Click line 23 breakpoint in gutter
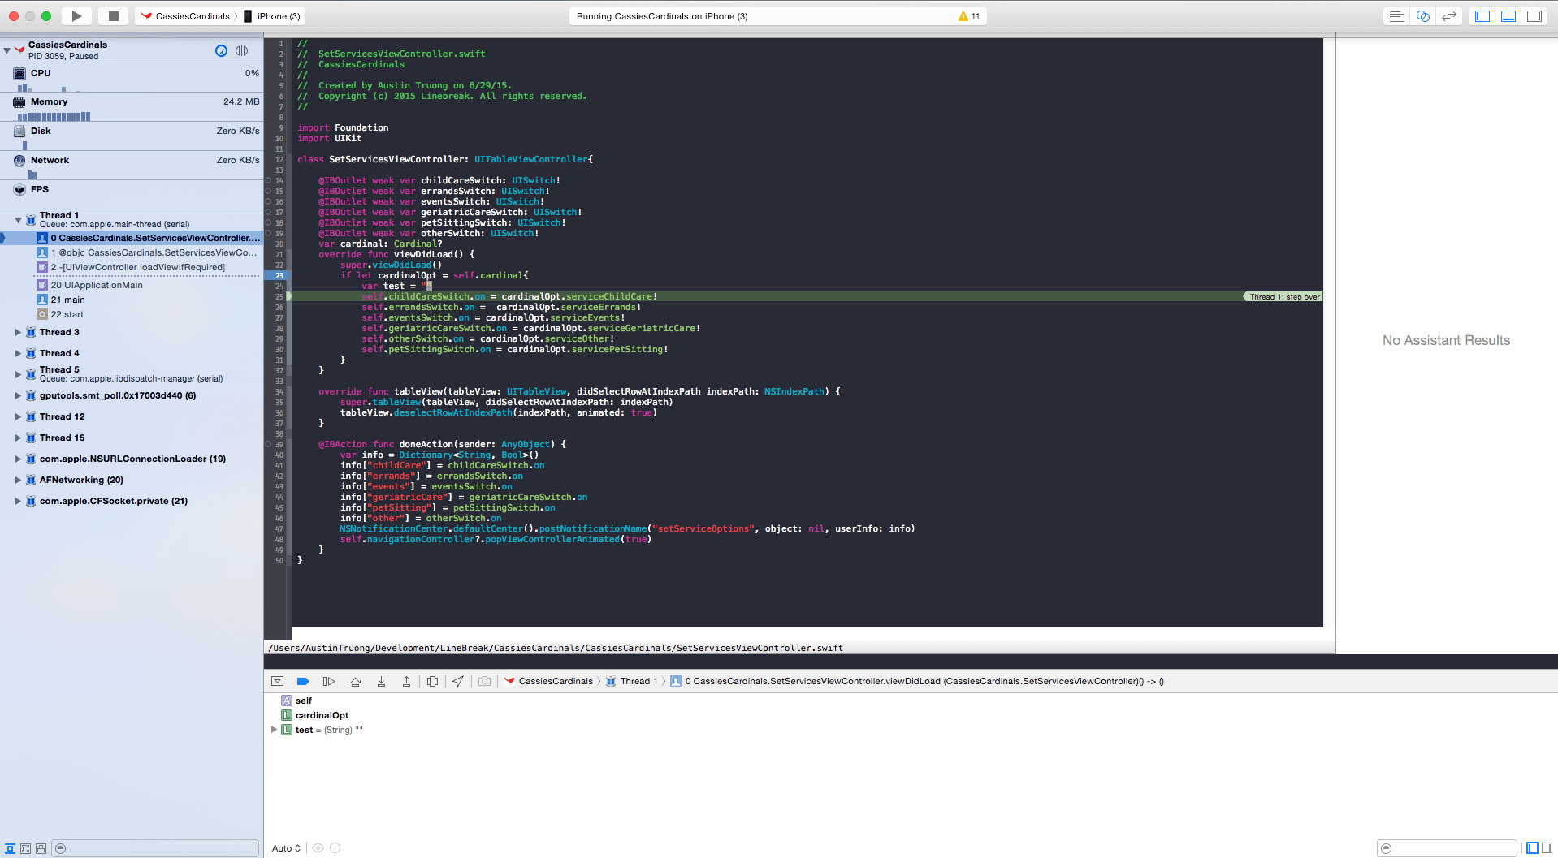Viewport: 1558px width, 858px height. (275, 275)
